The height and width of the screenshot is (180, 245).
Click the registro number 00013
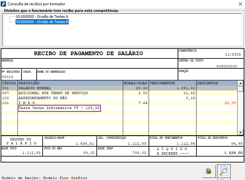point(7,77)
